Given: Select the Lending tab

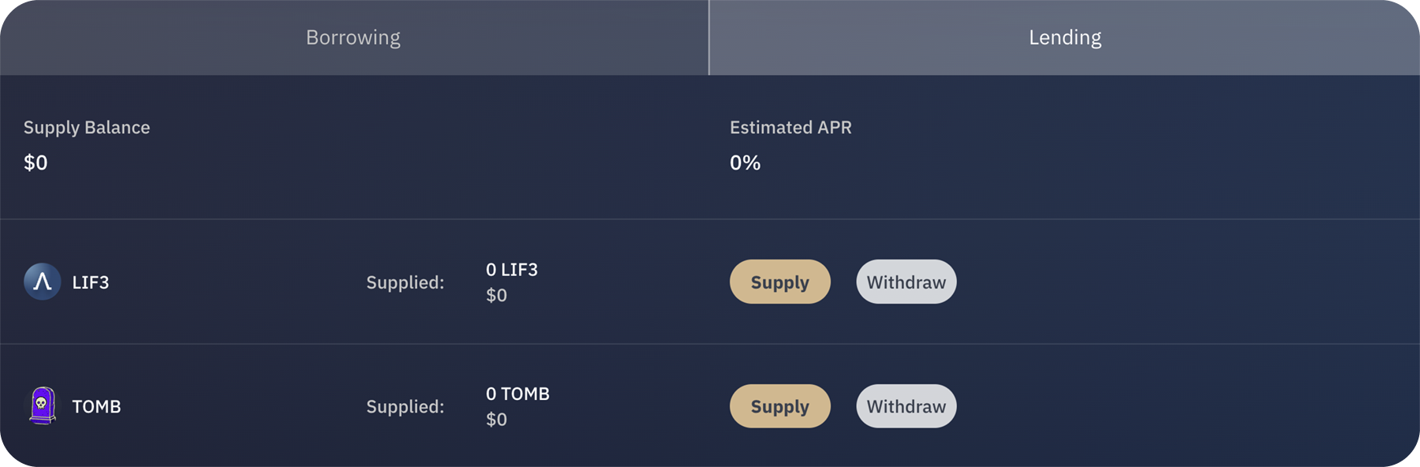Looking at the screenshot, I should pyautogui.click(x=1064, y=38).
